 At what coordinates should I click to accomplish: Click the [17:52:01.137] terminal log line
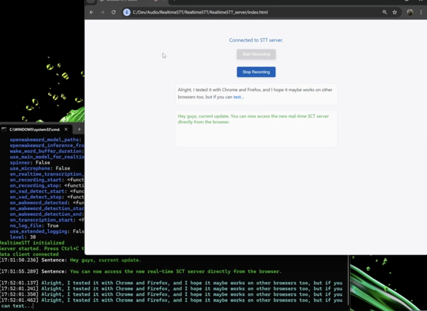tap(171, 283)
